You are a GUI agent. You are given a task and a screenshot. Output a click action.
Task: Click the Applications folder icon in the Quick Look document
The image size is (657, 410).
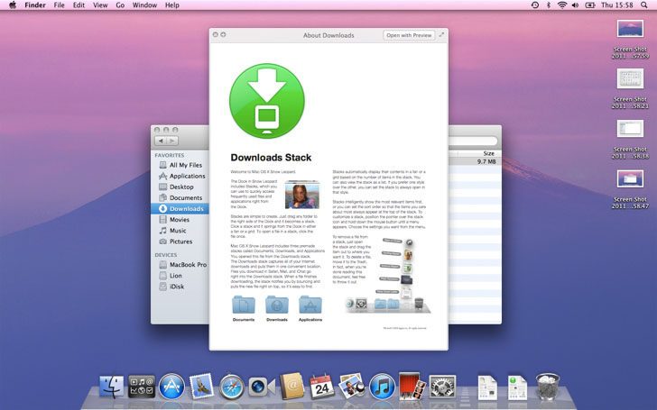pyautogui.click(x=310, y=305)
